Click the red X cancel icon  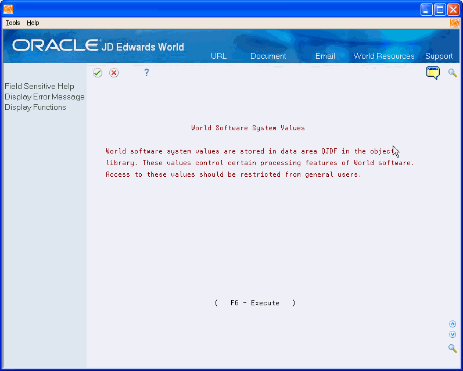coord(114,73)
